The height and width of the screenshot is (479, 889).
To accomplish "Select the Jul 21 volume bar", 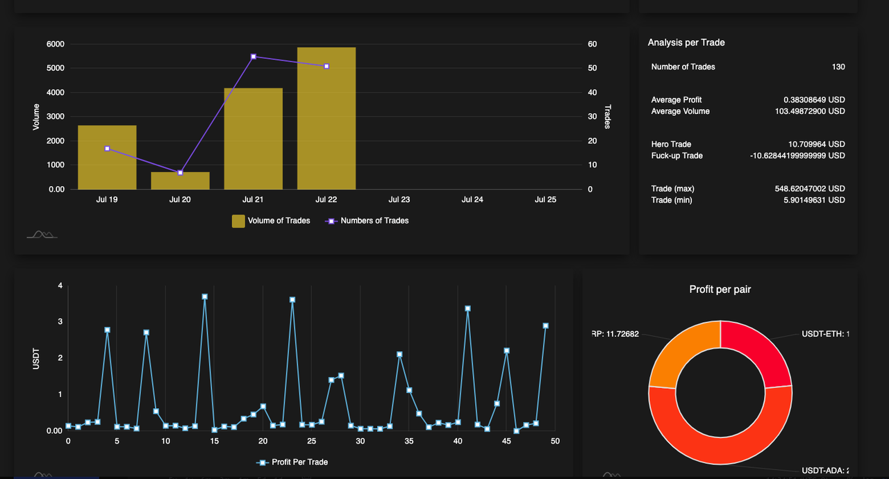I will 254,139.
